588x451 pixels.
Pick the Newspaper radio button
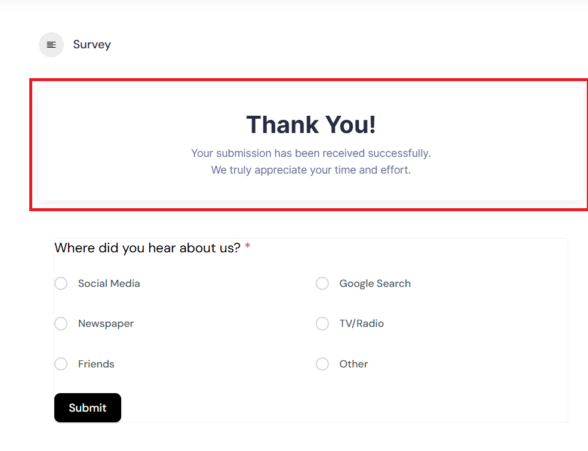[x=61, y=323]
